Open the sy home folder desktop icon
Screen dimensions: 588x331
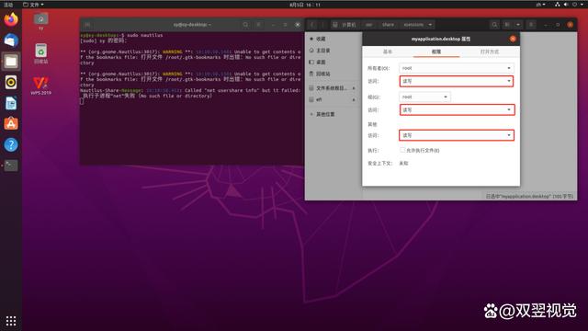coord(40,21)
